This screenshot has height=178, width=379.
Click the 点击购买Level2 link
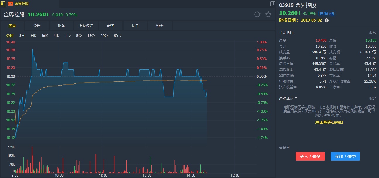coord(329,122)
